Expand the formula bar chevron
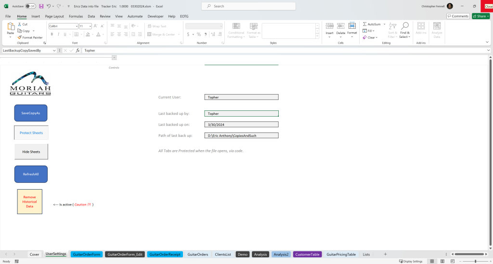The height and width of the screenshot is (264, 493). 488,50
